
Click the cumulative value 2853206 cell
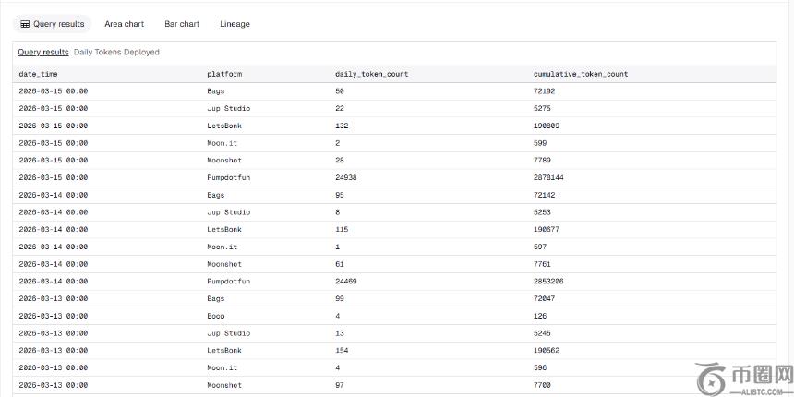pos(548,281)
